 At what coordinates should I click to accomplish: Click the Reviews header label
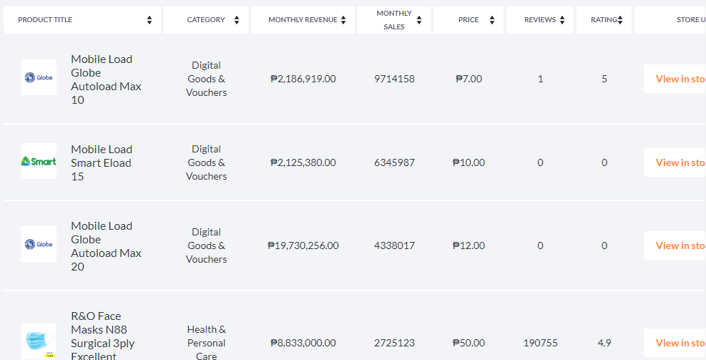coord(540,20)
